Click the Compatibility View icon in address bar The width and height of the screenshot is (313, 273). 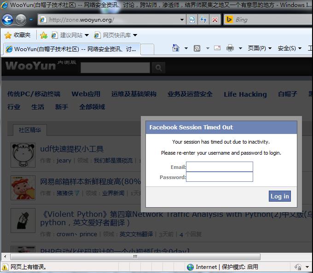192,20
